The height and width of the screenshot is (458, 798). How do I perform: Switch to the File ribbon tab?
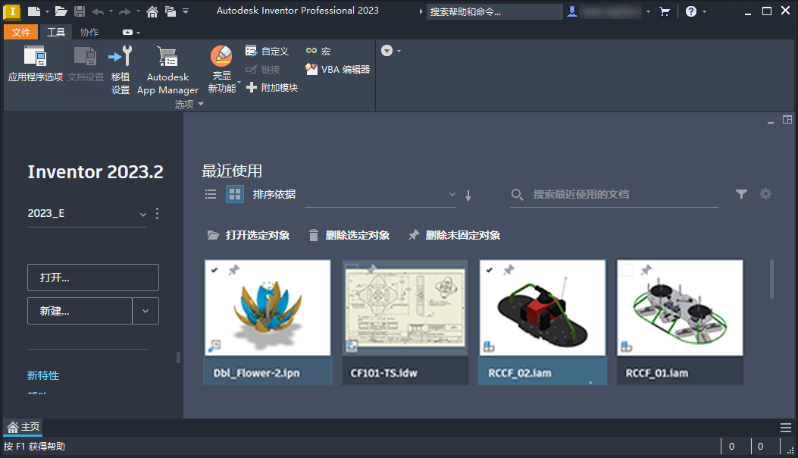point(20,32)
